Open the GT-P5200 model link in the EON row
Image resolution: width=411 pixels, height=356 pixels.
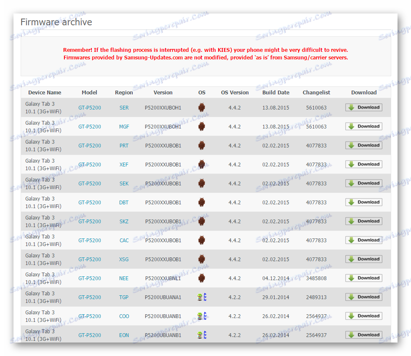[x=90, y=335]
